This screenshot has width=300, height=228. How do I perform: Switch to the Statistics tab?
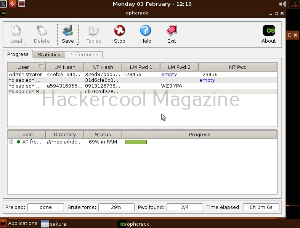[x=49, y=55]
